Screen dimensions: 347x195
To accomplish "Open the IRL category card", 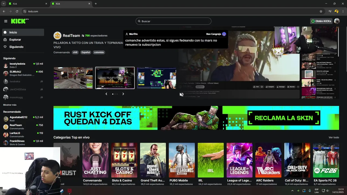I will (x=211, y=160).
